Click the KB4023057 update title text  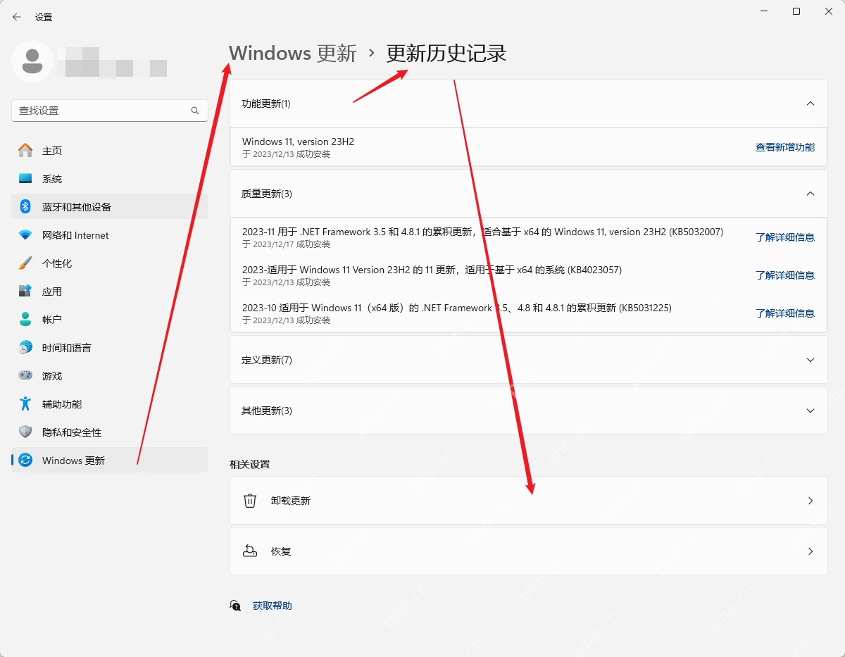click(x=432, y=270)
